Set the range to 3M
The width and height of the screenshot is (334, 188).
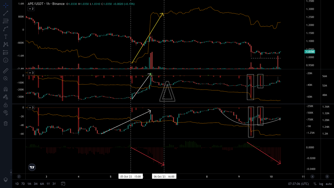36,184
